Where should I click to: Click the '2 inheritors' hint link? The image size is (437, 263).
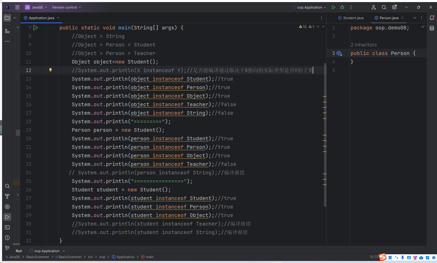click(363, 45)
